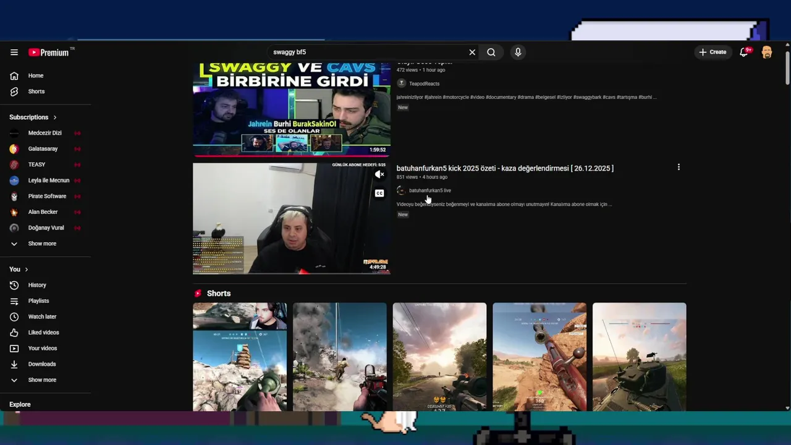
Task: Open the hamburger guide menu
Action: (14, 53)
